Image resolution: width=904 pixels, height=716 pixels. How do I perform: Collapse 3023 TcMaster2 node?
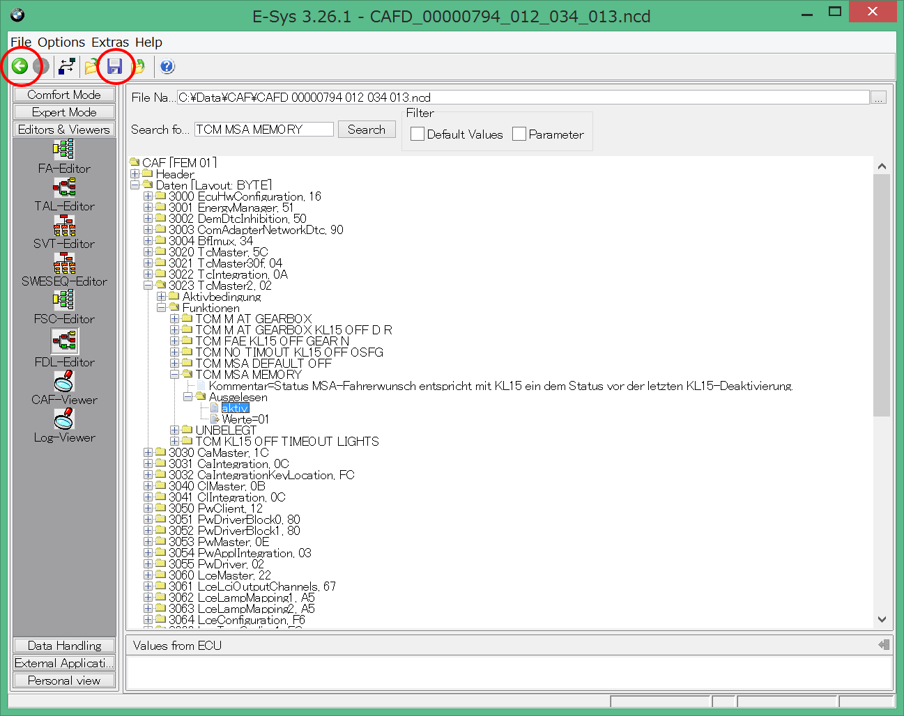pos(148,286)
